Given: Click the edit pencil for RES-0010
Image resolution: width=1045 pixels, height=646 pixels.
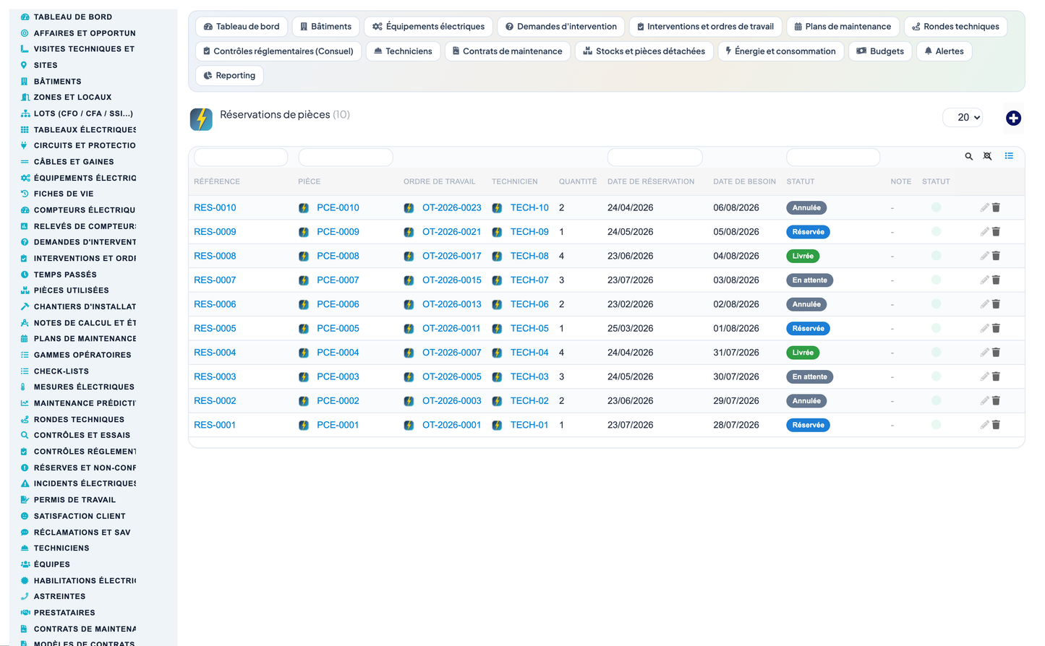Looking at the screenshot, I should coord(984,207).
